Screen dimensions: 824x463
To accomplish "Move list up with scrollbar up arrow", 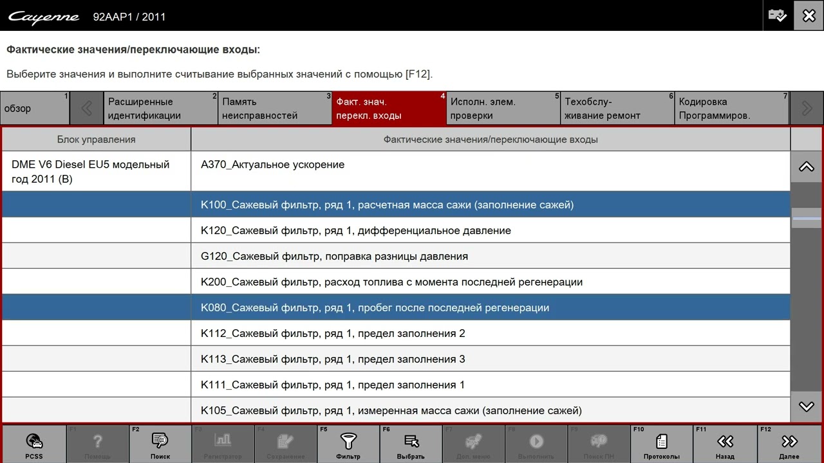I will (806, 167).
